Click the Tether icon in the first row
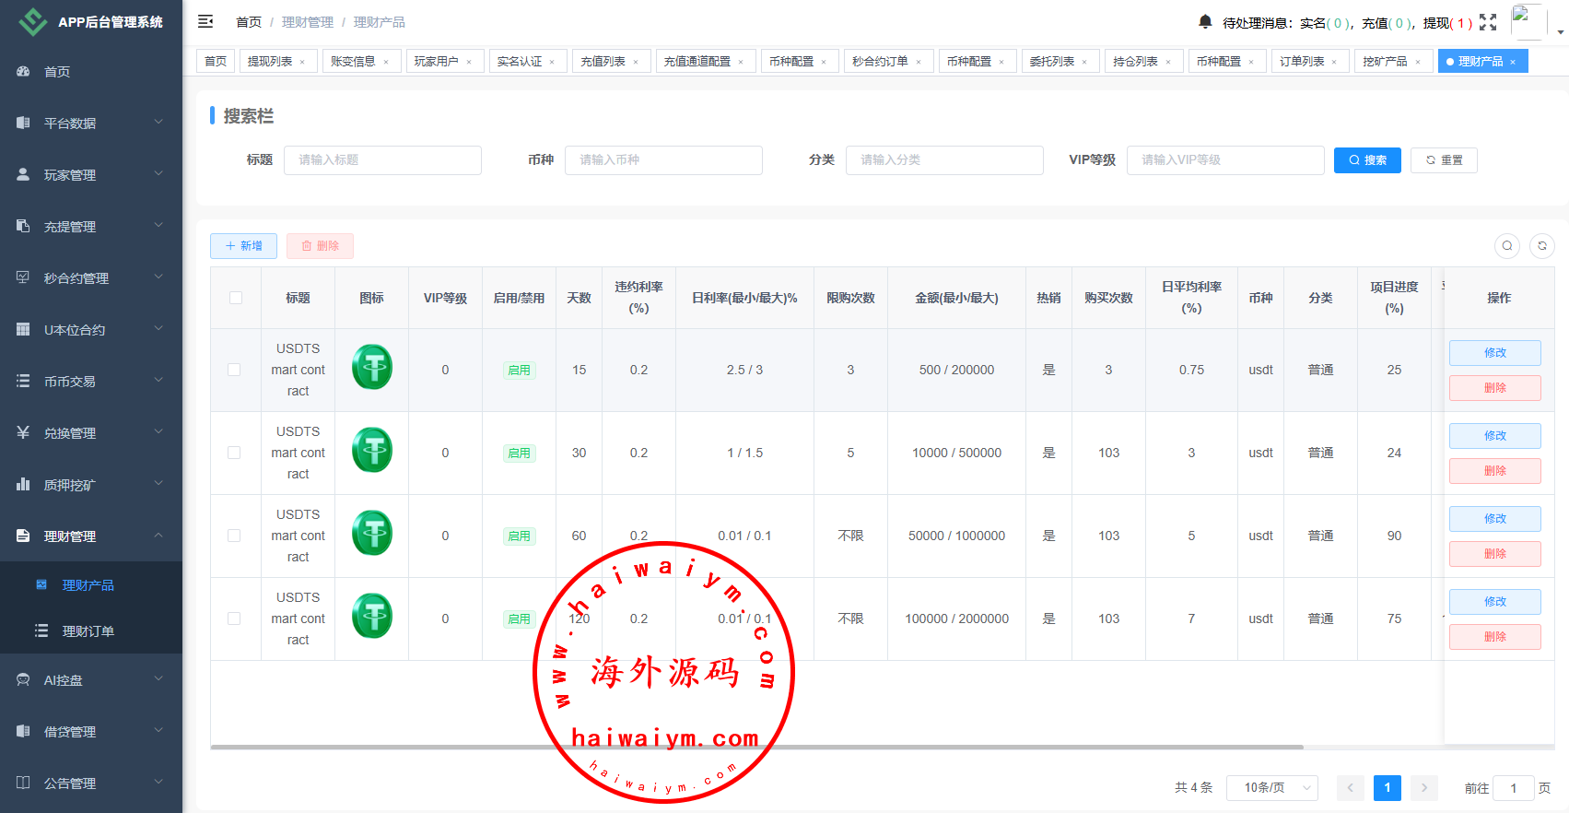Screen dimensions: 1569x813 372,367
